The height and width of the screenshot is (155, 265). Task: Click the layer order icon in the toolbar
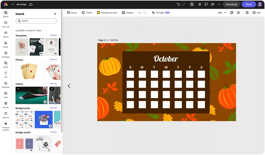tap(238, 13)
